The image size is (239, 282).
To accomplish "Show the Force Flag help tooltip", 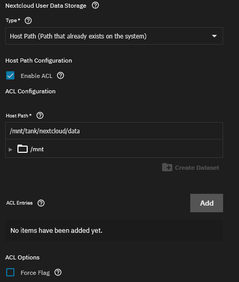I will point(58,272).
